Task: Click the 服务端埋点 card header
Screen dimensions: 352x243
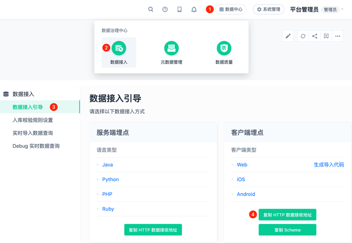Action: pyautogui.click(x=153, y=133)
